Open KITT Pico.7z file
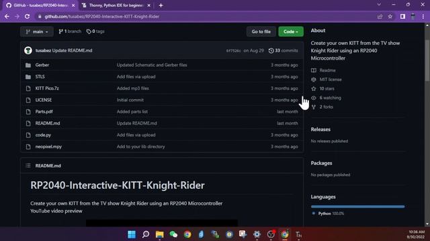This screenshot has height=241, width=430. (47, 88)
